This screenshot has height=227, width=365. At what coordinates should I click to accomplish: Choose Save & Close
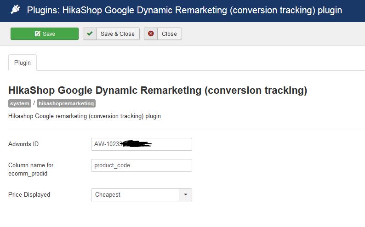(117, 34)
